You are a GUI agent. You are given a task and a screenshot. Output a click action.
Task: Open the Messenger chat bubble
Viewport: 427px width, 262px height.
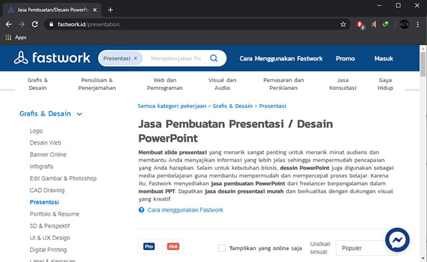[x=398, y=240]
